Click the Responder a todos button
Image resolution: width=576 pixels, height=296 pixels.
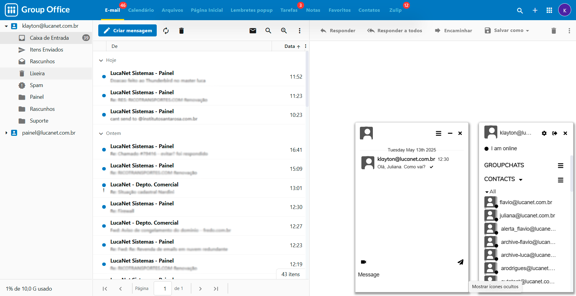tap(395, 31)
